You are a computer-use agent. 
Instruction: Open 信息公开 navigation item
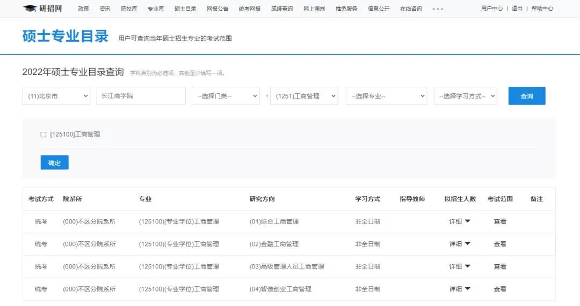(379, 9)
